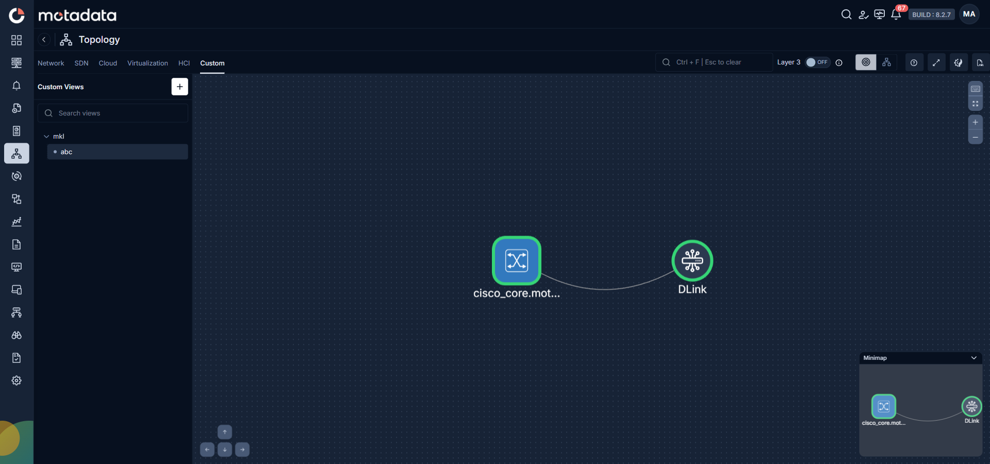Open the alerts bell icon in left sidebar

click(16, 86)
